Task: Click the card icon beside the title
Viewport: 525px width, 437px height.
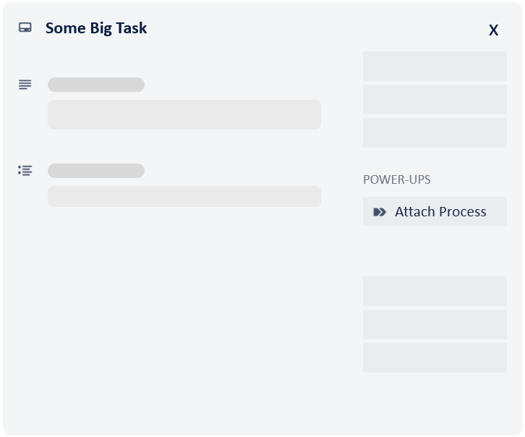Action: click(25, 28)
